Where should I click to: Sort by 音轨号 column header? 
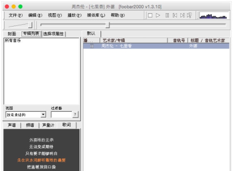178,41
